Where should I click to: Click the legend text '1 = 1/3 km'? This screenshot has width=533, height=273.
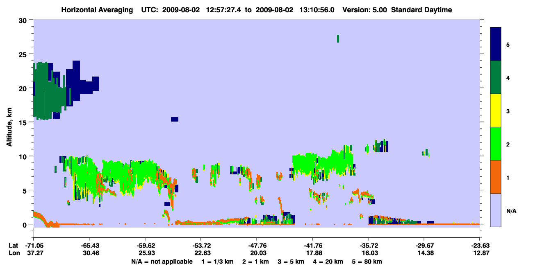click(x=217, y=262)
